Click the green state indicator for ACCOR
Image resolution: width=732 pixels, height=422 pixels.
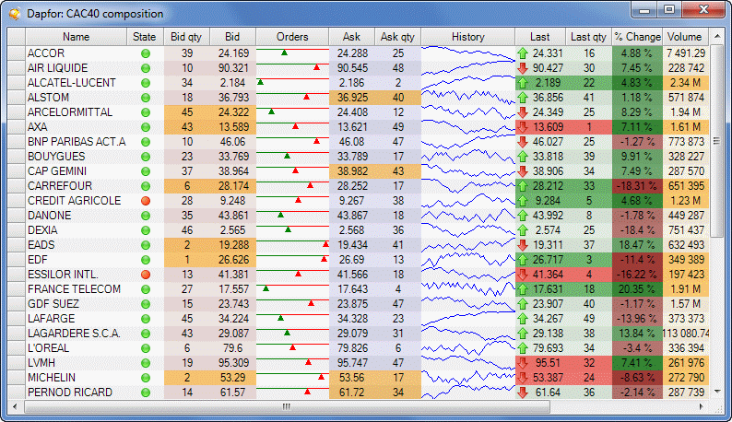click(x=146, y=53)
